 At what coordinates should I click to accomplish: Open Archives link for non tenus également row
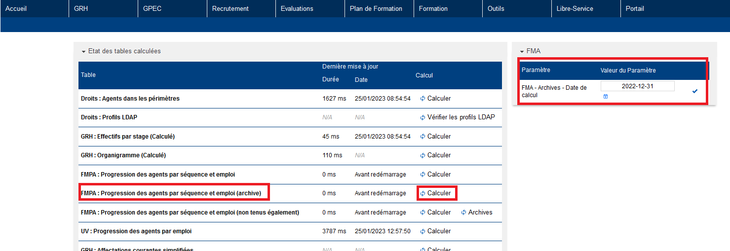pos(480,213)
